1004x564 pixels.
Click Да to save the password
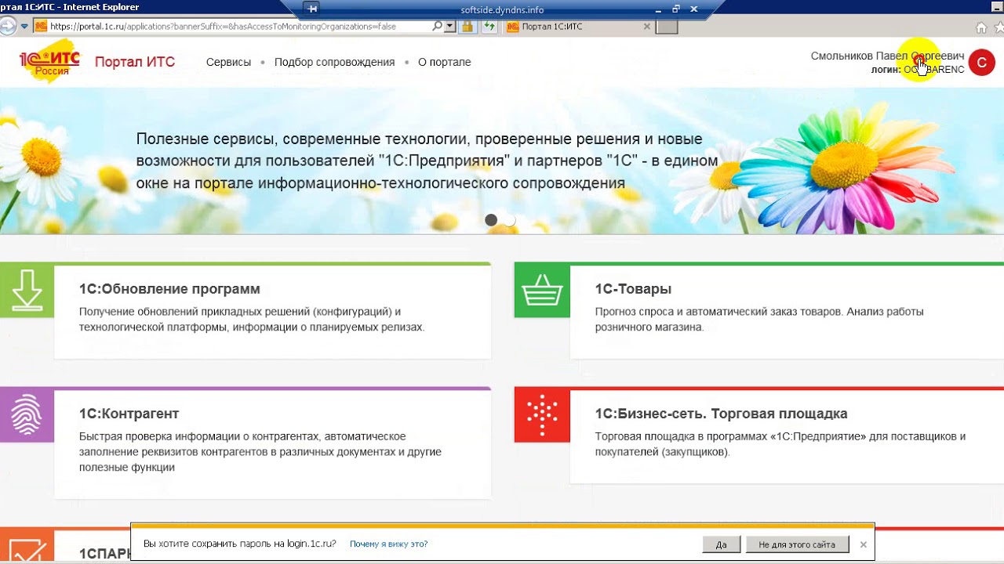721,544
